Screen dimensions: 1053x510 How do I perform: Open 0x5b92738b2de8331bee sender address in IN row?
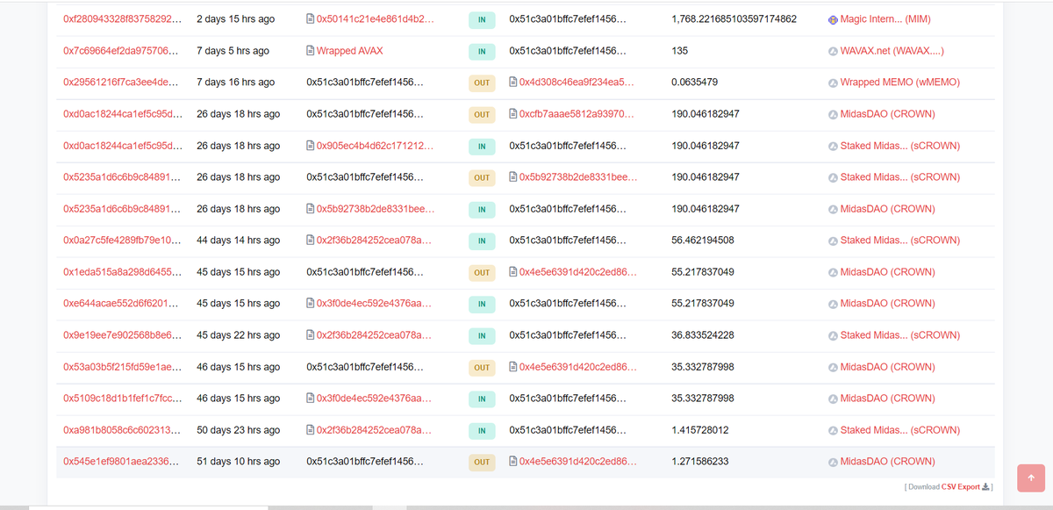376,209
